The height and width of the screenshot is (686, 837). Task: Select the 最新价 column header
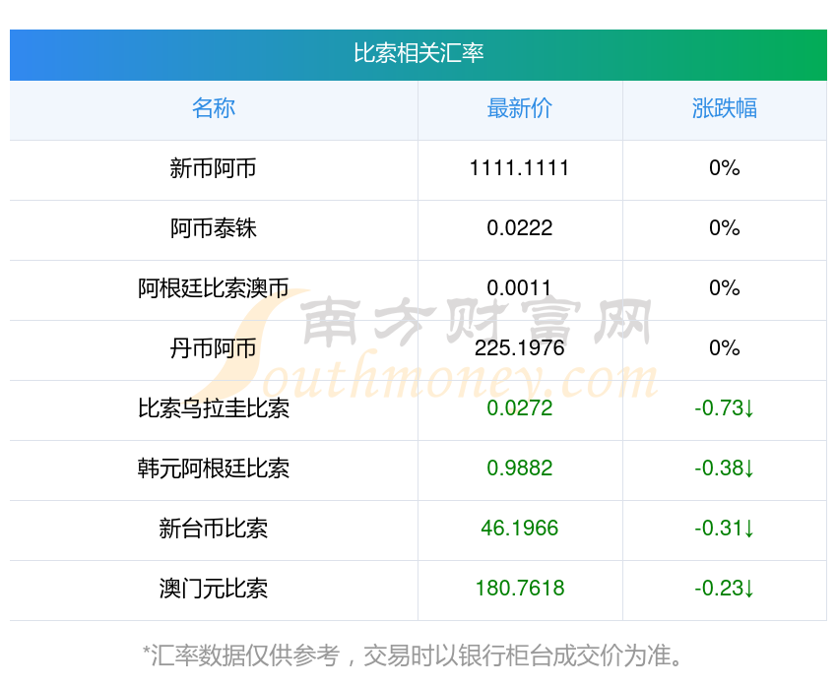click(520, 108)
